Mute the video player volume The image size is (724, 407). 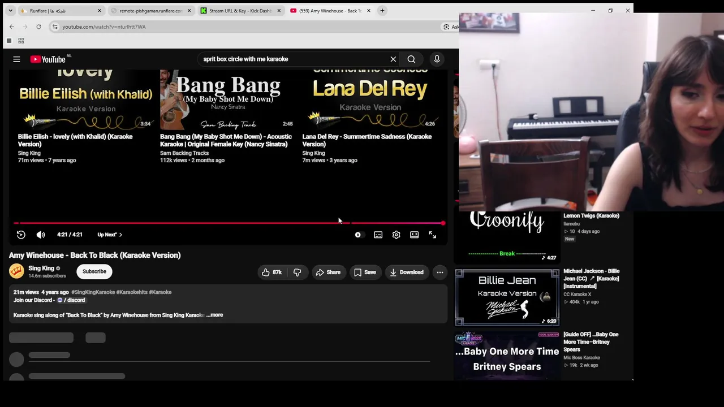click(41, 235)
